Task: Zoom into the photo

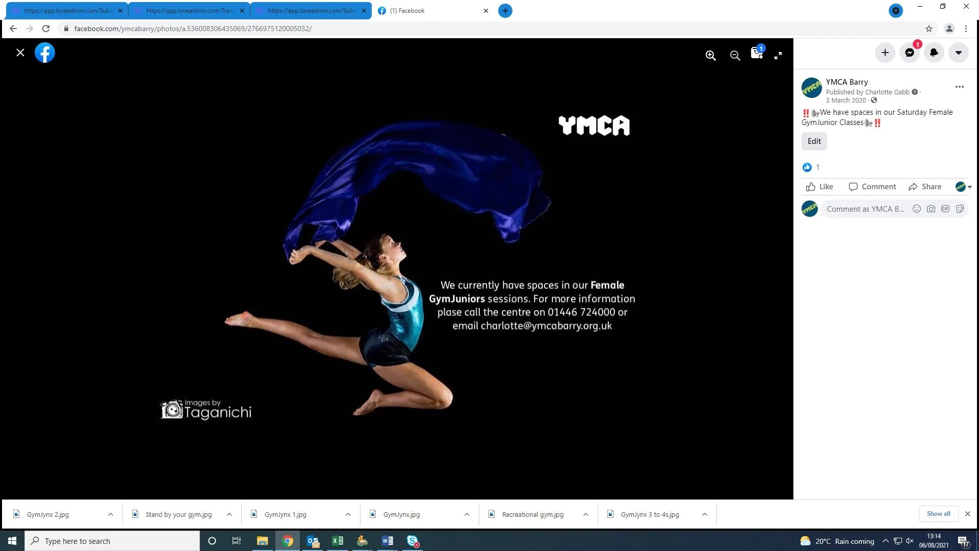Action: coord(711,55)
